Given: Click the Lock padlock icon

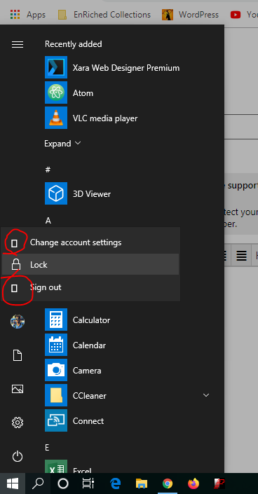Looking at the screenshot, I should [x=15, y=265].
